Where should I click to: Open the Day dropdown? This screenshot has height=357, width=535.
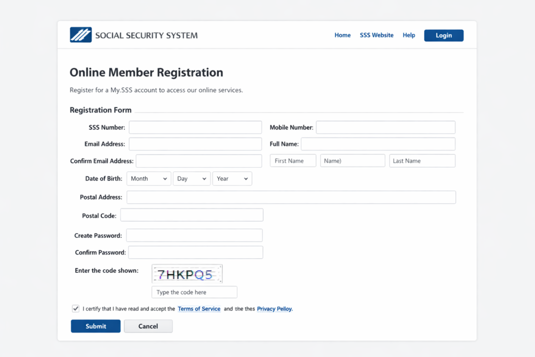(191, 178)
